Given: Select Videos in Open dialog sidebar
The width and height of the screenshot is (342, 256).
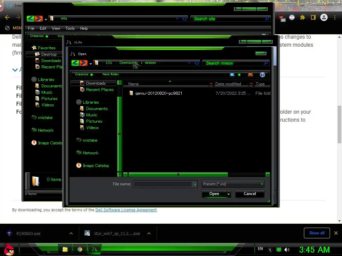Looking at the screenshot, I should click(92, 127).
